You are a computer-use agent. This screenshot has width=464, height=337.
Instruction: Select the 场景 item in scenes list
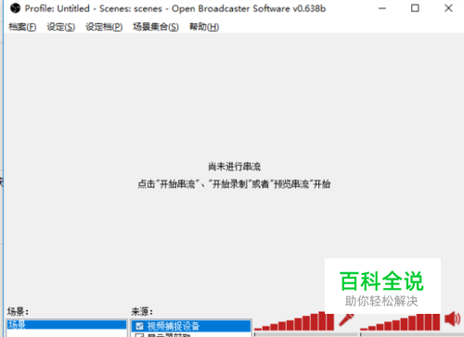(67, 325)
